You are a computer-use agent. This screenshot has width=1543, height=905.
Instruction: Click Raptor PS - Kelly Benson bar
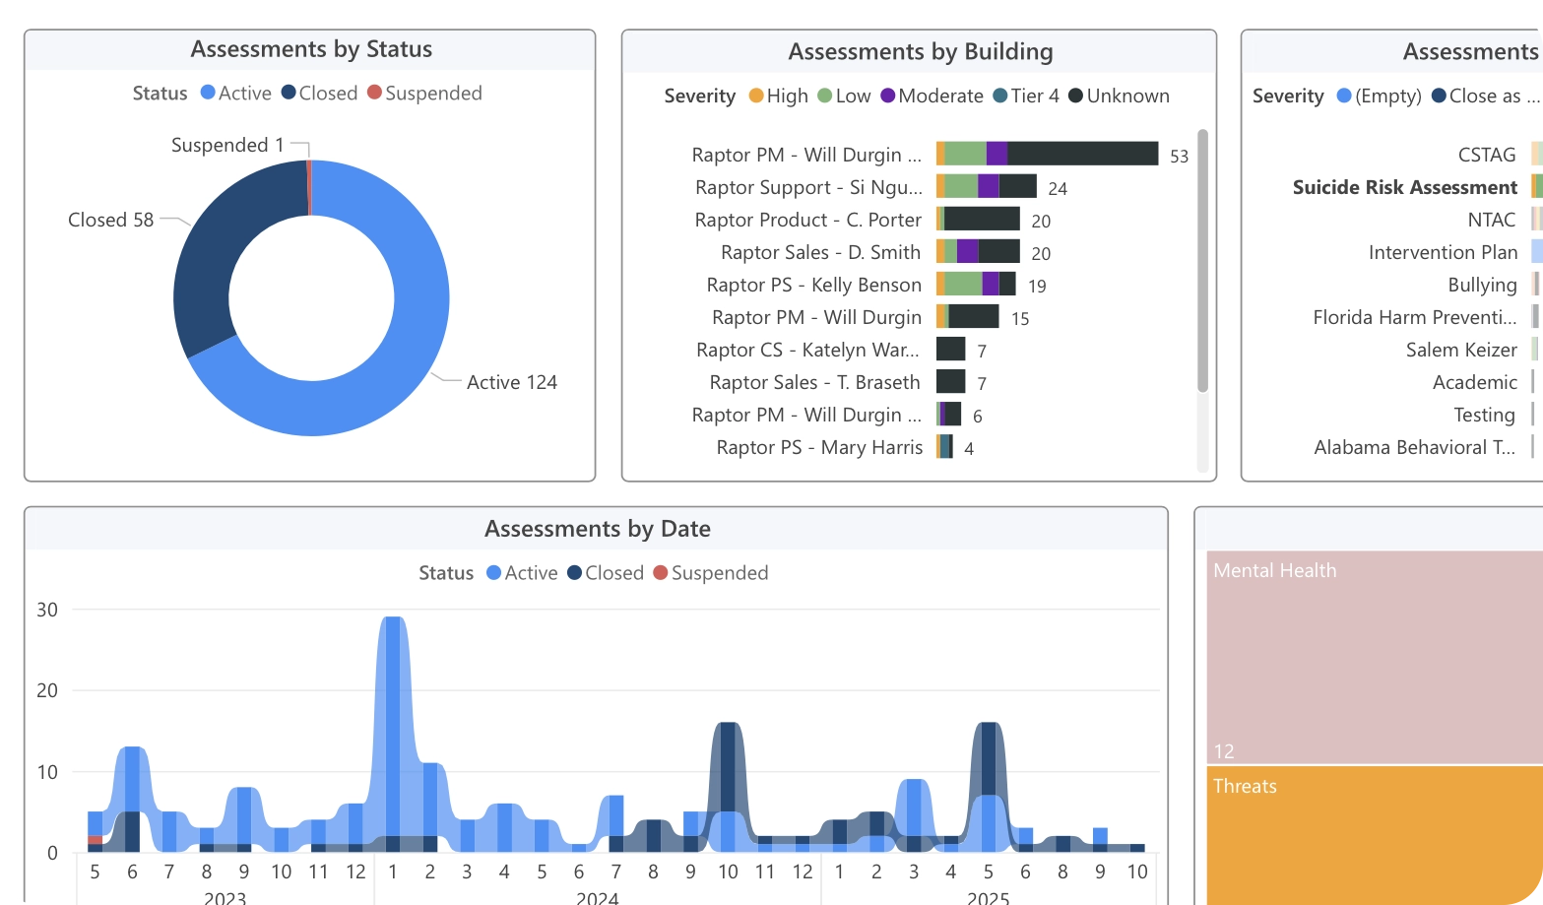(x=975, y=285)
